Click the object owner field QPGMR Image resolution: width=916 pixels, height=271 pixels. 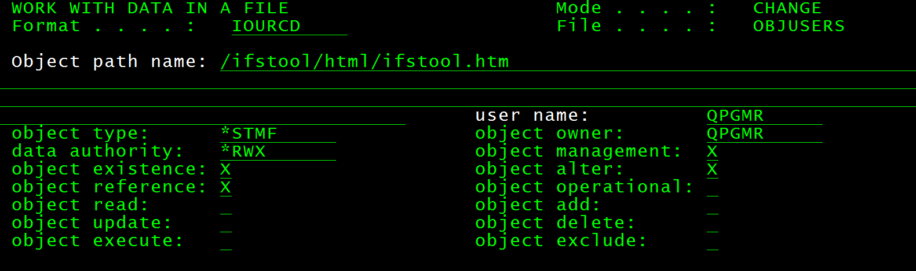tap(765, 134)
